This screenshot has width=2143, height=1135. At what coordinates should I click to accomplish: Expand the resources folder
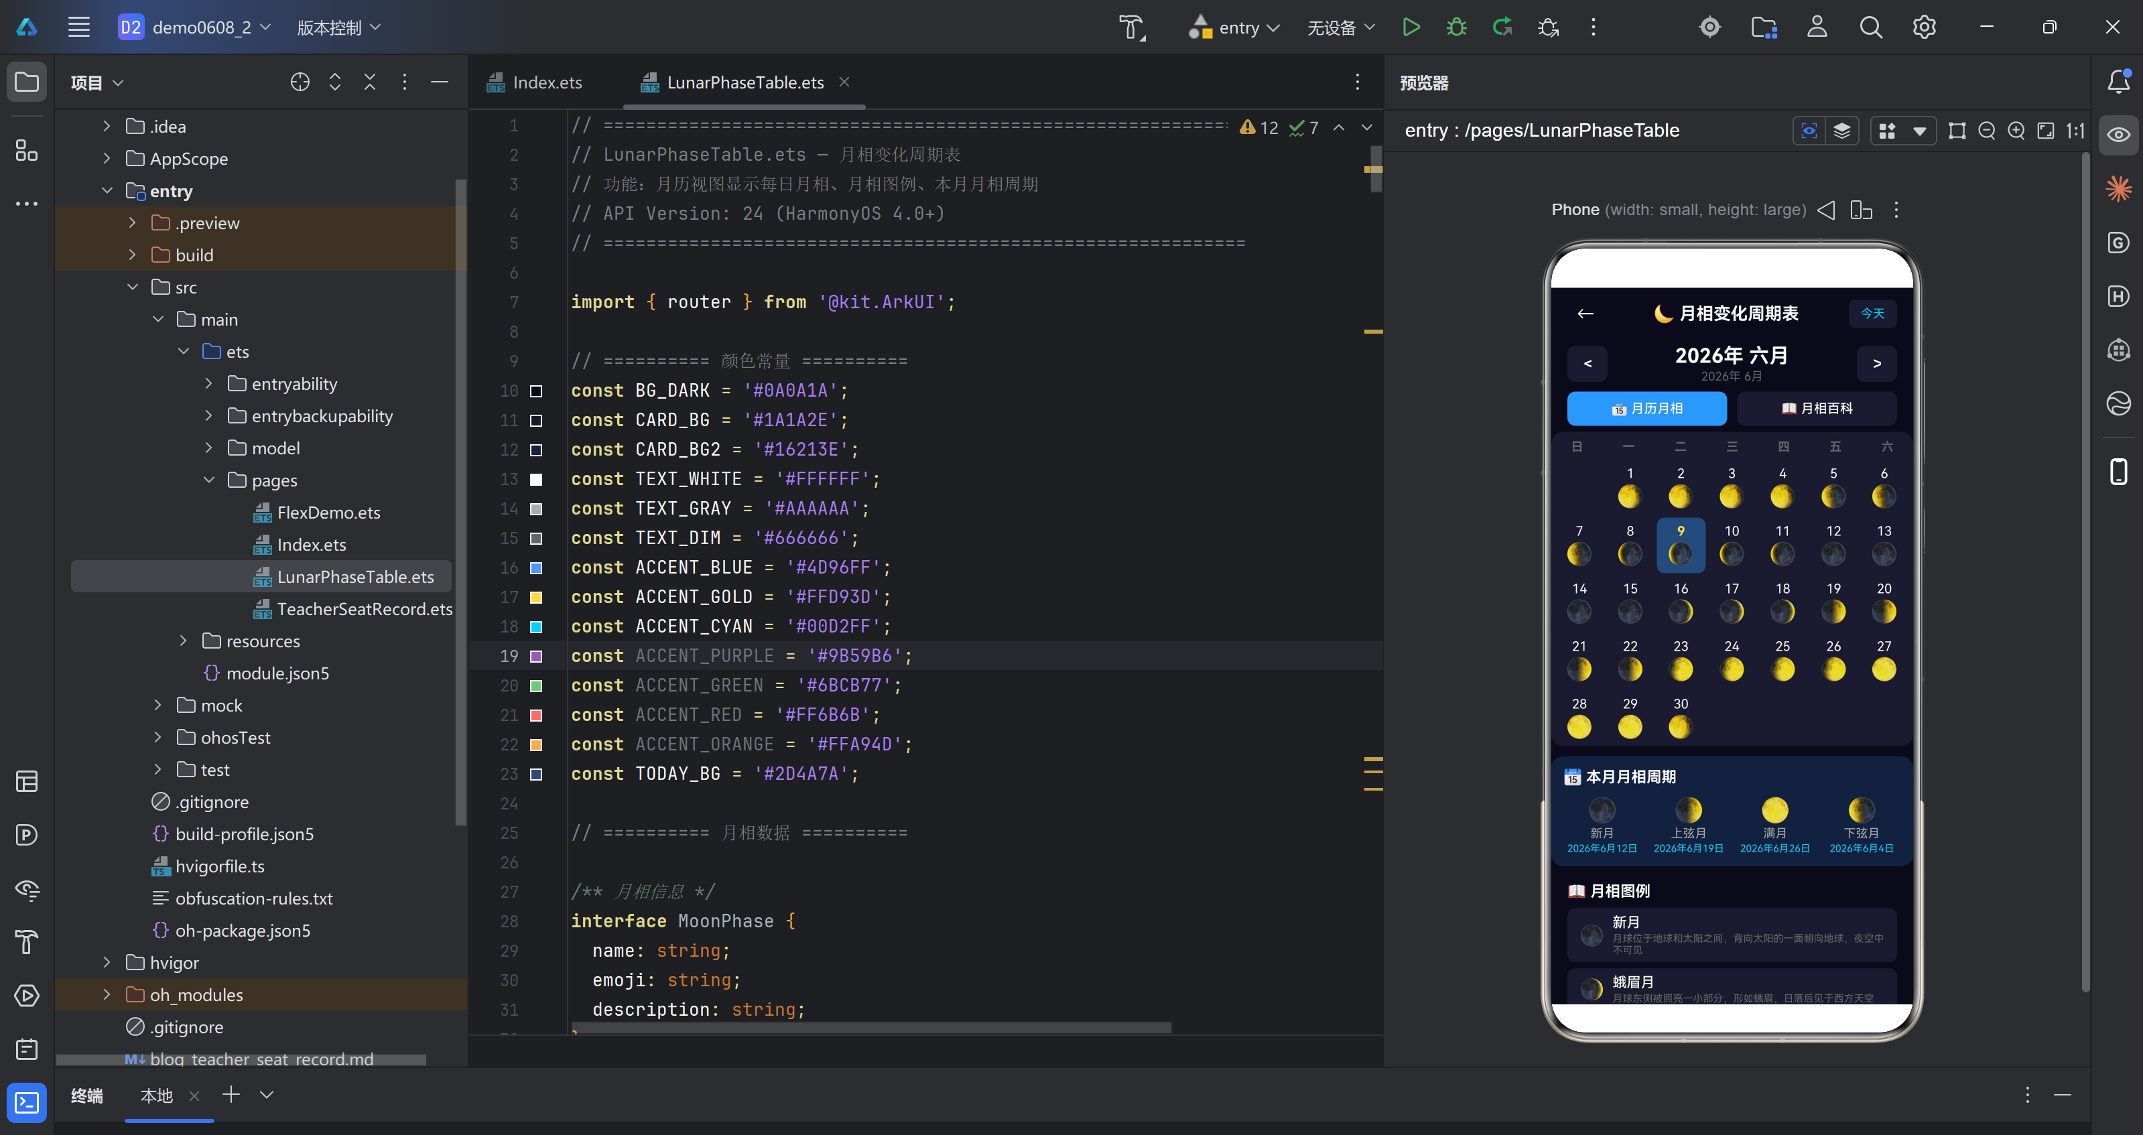[183, 641]
